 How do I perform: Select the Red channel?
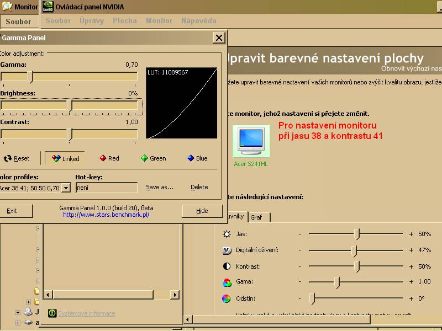109,158
